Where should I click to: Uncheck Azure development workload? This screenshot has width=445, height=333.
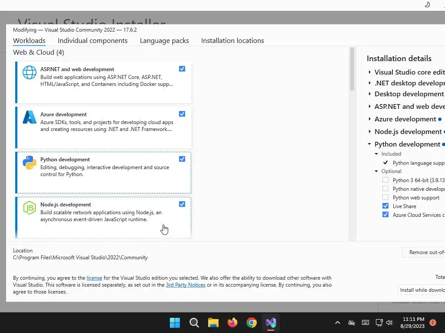(182, 114)
